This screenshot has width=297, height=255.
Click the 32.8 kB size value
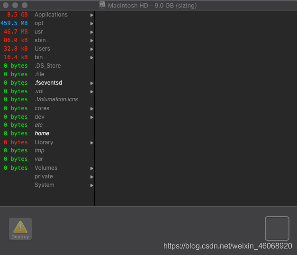(x=16, y=49)
